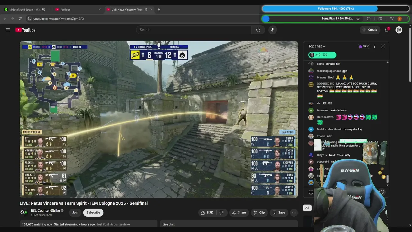Click chat message 'donkey donkey'

click(x=353, y=130)
